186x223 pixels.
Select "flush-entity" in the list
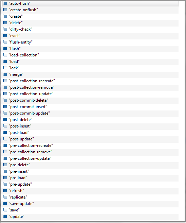tap(90, 42)
